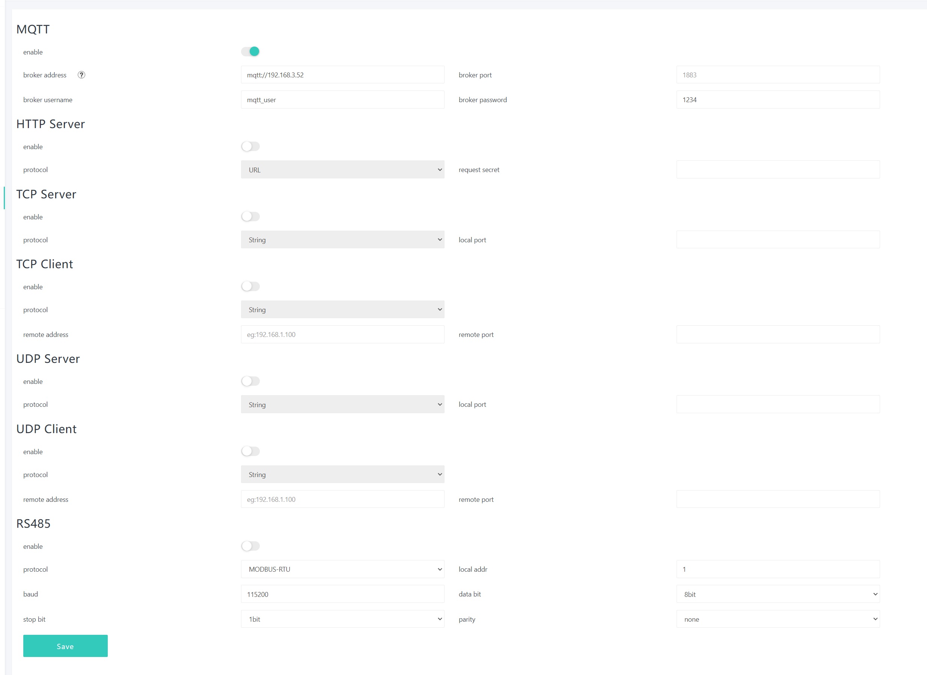
Task: Switch on UDP Server enable toggle
Action: coord(250,382)
